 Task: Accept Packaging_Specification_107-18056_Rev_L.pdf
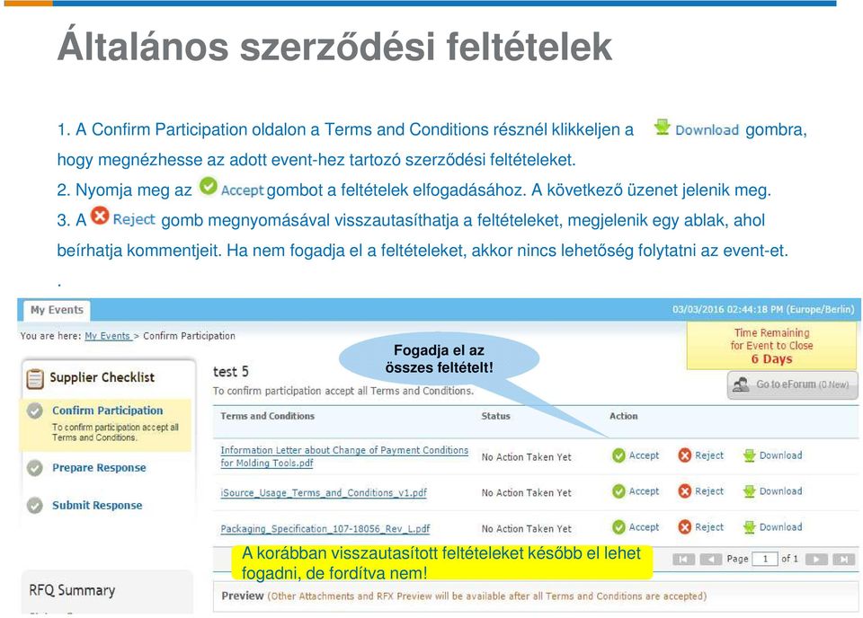(636, 526)
